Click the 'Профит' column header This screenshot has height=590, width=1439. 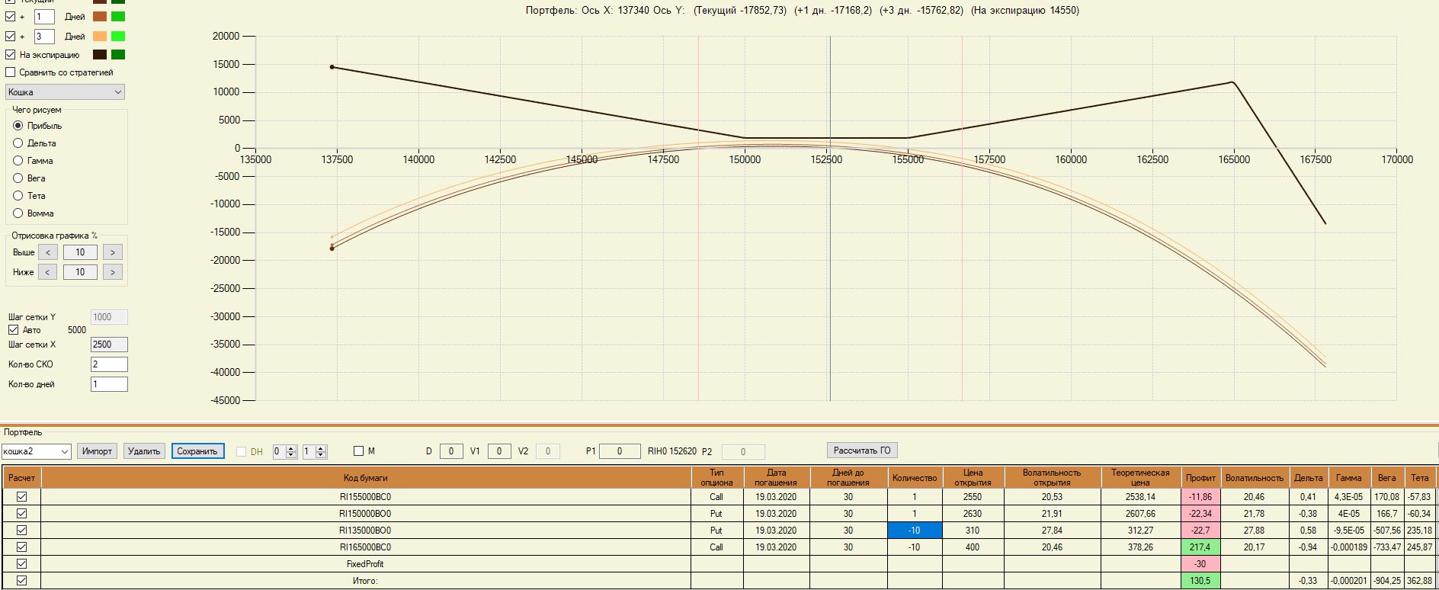click(1200, 478)
